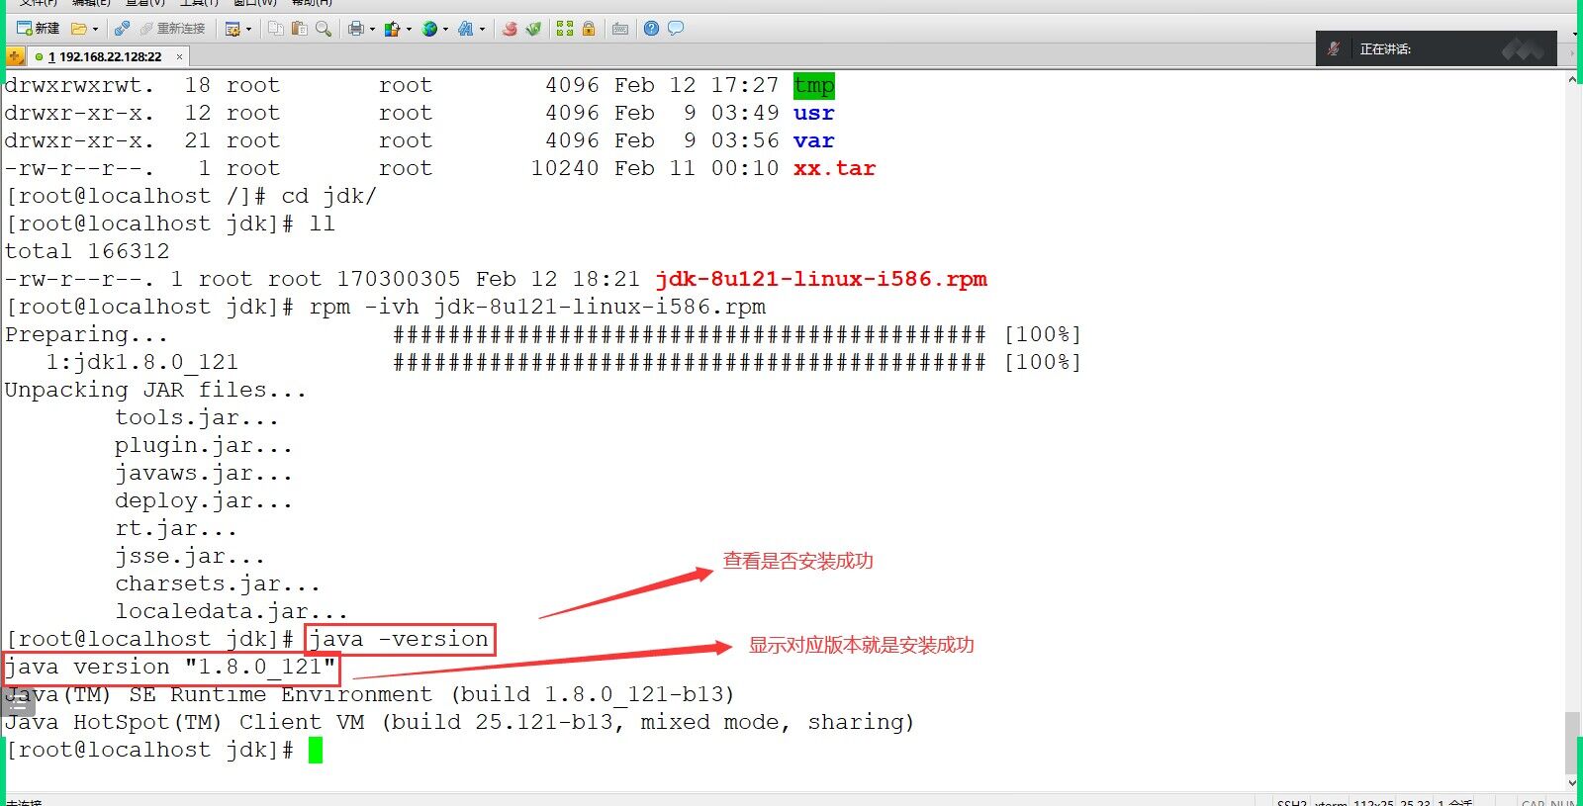Click the 正在讲话 speaking label
1583x806 pixels.
1385,49
